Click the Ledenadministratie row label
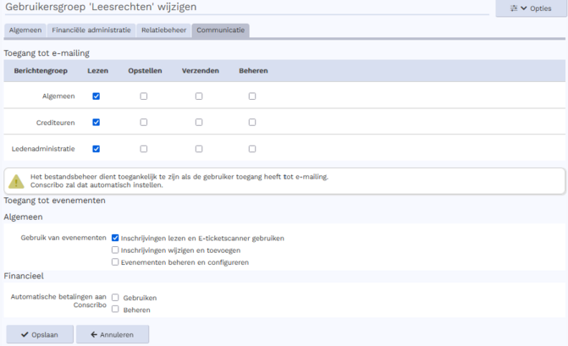The width and height of the screenshot is (568, 346). 43,149
